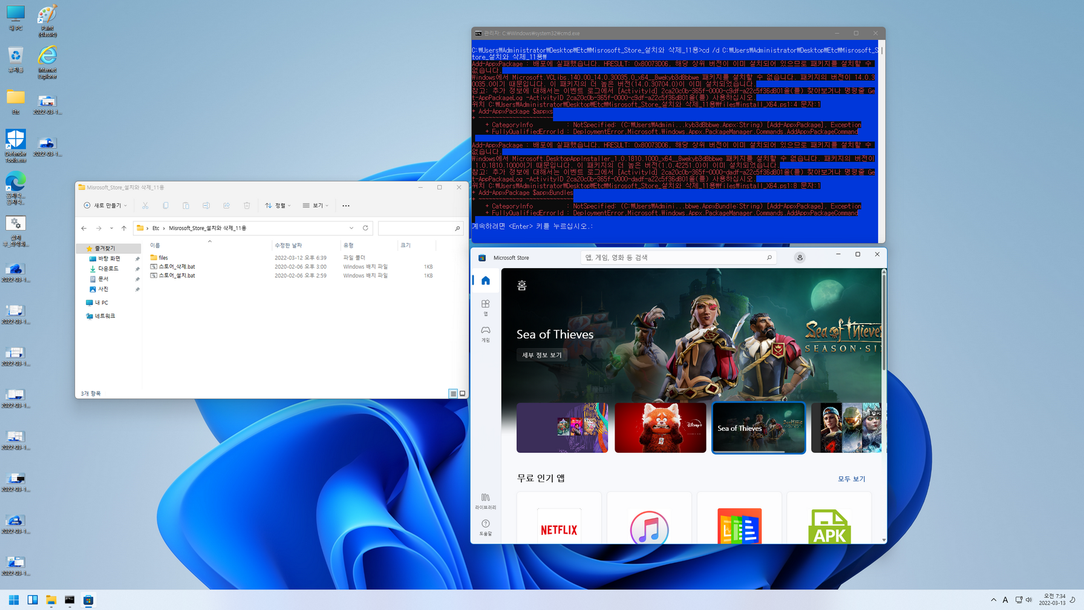This screenshot has height=610, width=1084.
Task: Open Defender Tools.exe desktop icon
Action: coord(16,146)
